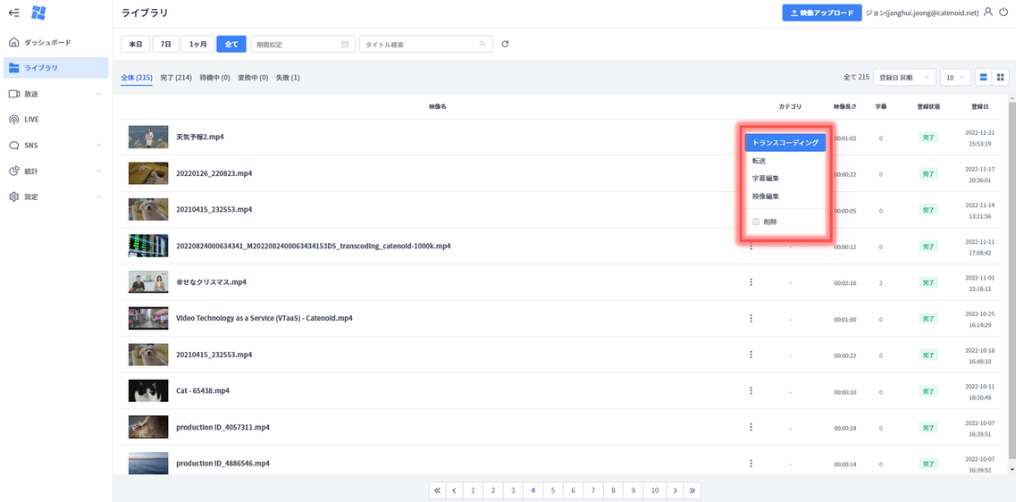The width and height of the screenshot is (1016, 502).
Task: Open three-dot menu for Cat - 65438.mp4
Action: pos(751,391)
